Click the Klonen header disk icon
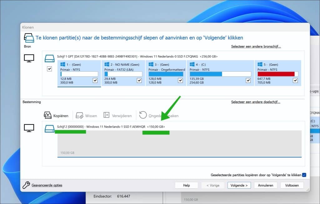 [x=29, y=38]
